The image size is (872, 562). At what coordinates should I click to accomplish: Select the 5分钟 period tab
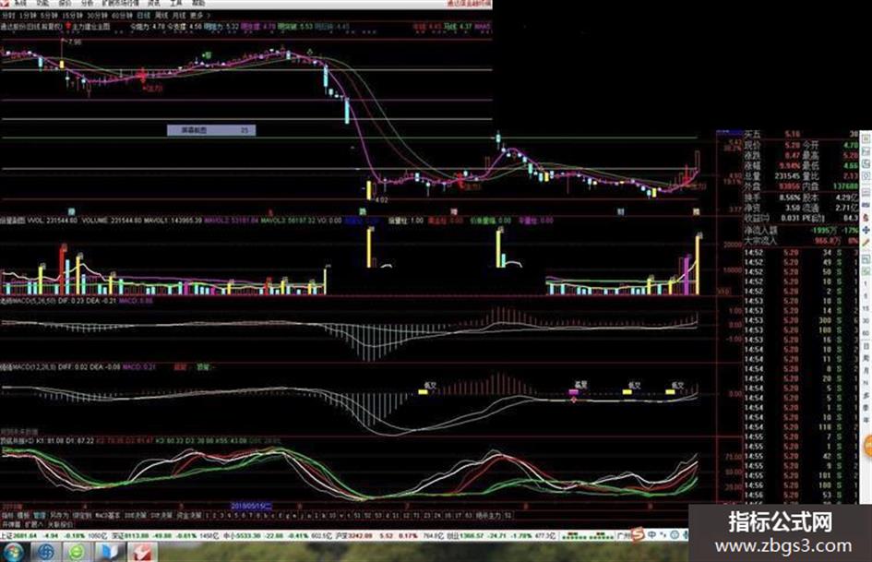pyautogui.click(x=49, y=16)
